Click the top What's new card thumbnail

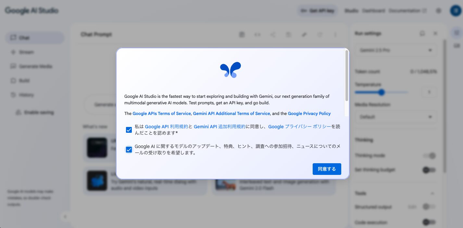(x=97, y=148)
